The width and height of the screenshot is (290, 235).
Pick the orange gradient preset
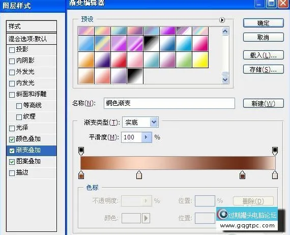pos(86,60)
